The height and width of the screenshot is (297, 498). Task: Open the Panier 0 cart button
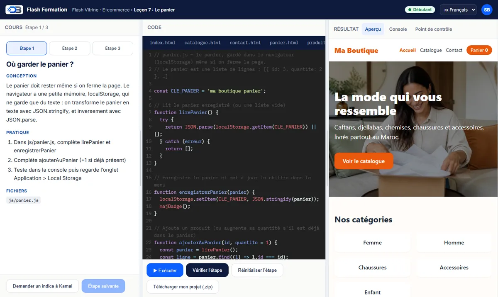[x=479, y=50]
